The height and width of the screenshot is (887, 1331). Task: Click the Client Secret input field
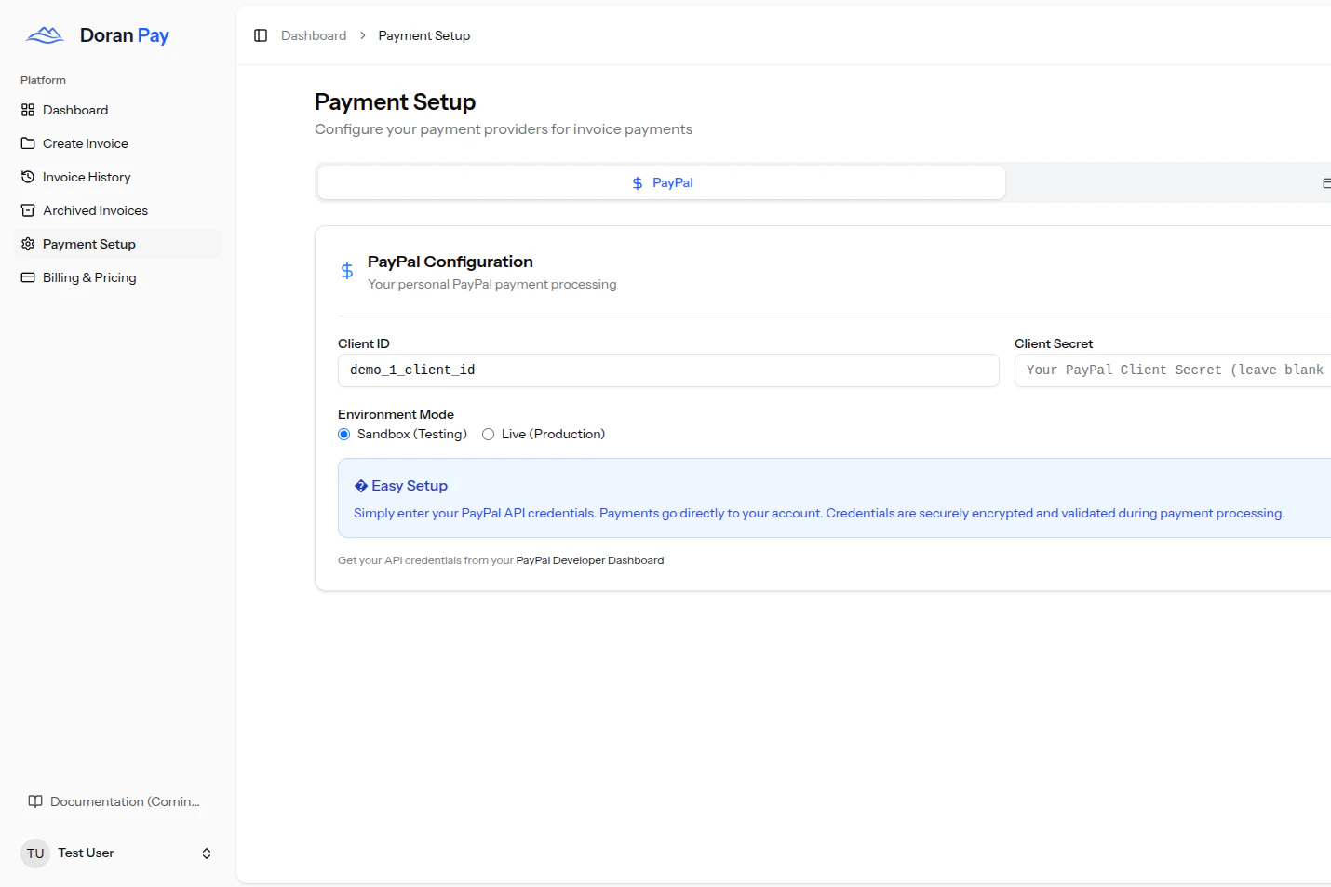point(1173,370)
